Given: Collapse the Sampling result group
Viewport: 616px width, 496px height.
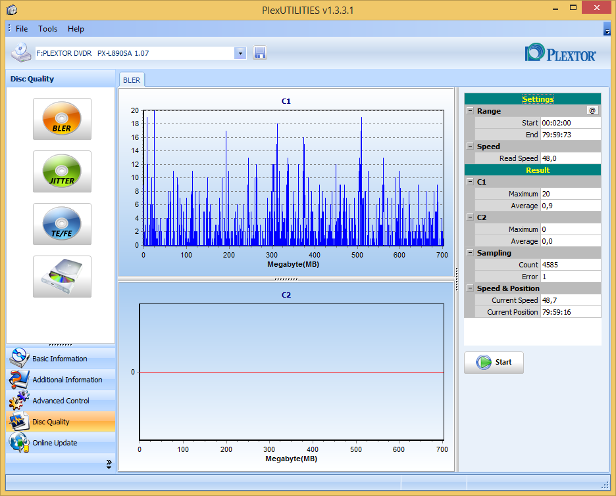Looking at the screenshot, I should pyautogui.click(x=470, y=252).
